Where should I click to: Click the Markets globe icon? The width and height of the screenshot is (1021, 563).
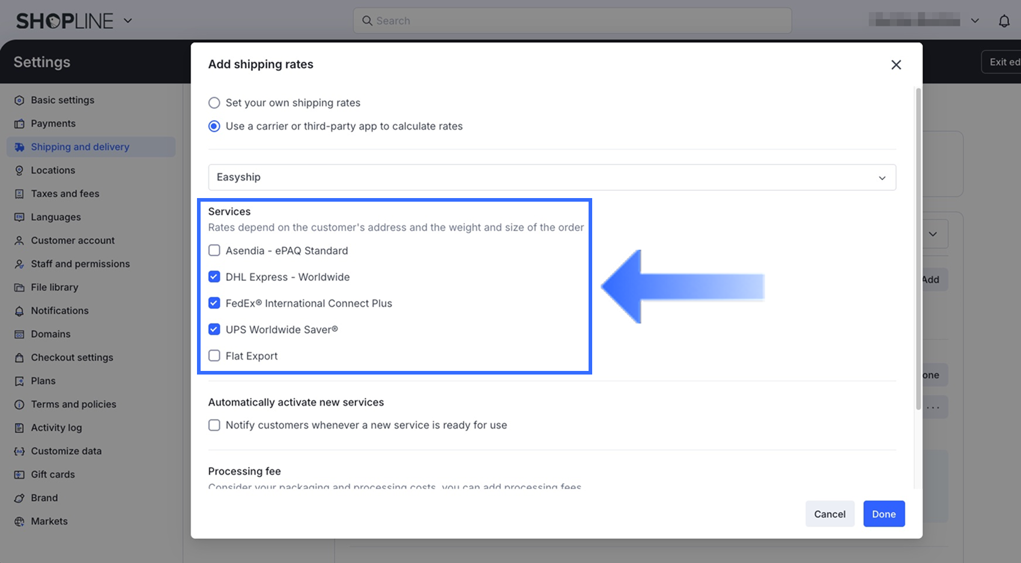click(x=19, y=522)
